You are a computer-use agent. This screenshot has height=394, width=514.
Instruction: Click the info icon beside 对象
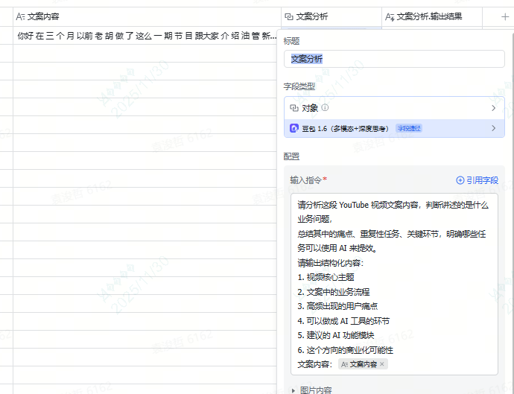coord(325,108)
